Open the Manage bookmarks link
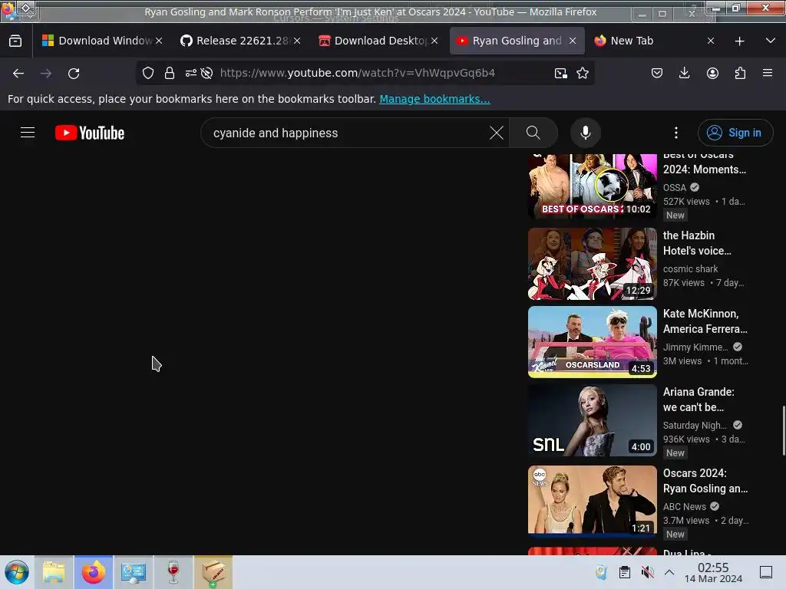 (434, 99)
